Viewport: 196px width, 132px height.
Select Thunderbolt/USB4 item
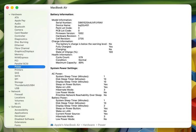(x=25, y=85)
